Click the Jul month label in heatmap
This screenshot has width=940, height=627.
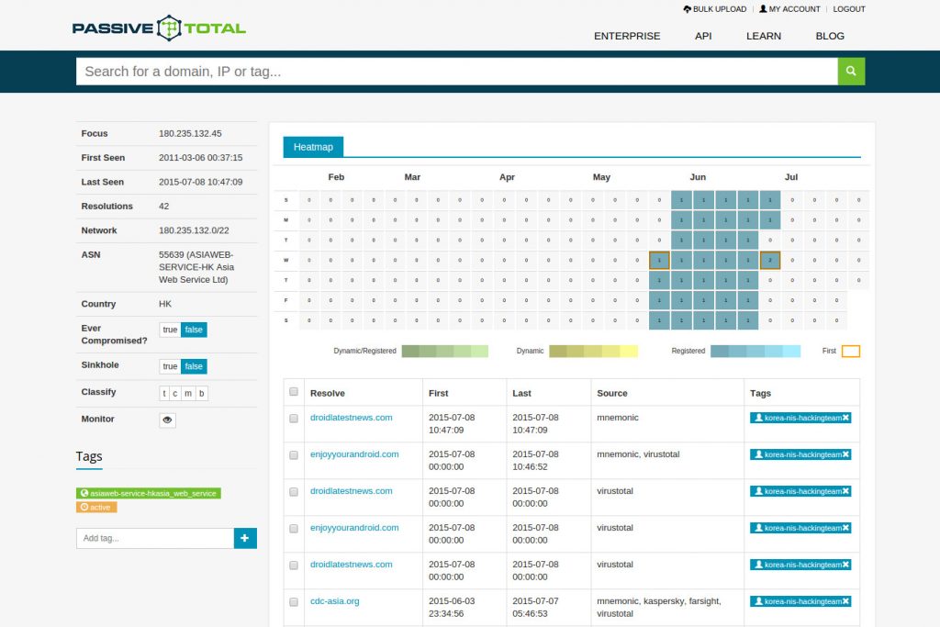[791, 177]
